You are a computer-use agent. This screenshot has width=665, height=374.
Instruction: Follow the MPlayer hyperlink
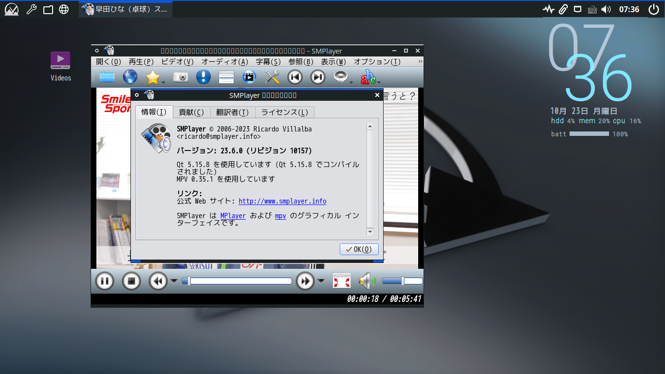tap(233, 216)
